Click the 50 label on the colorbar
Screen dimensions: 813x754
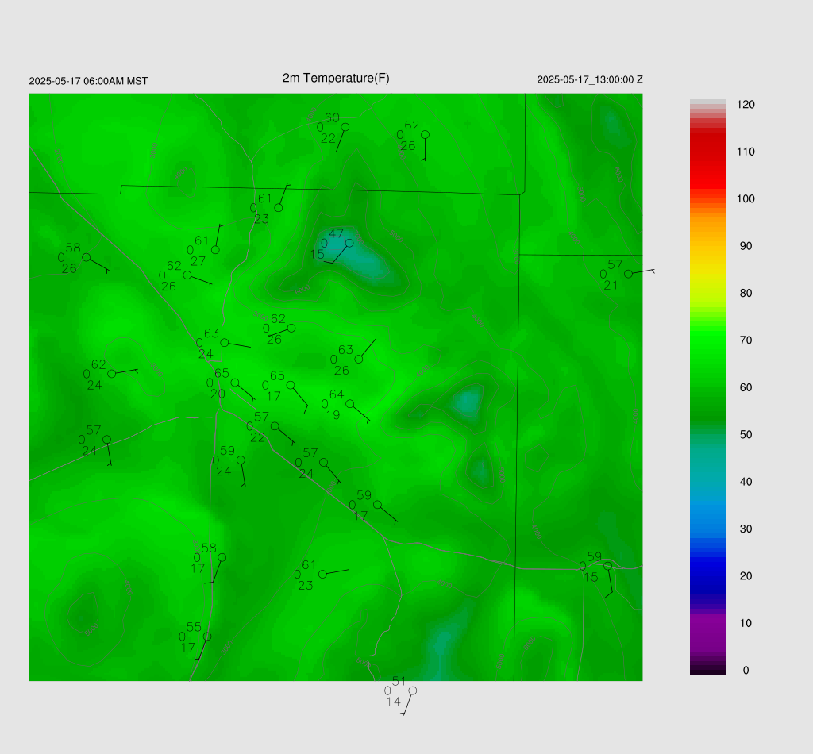(746, 435)
